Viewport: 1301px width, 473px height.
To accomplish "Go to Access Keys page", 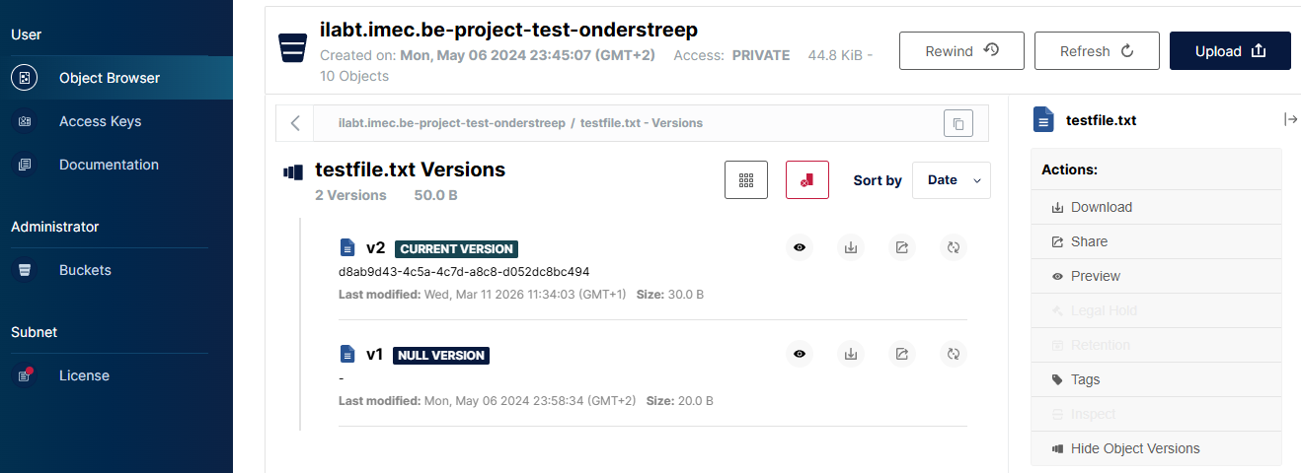I will [100, 121].
